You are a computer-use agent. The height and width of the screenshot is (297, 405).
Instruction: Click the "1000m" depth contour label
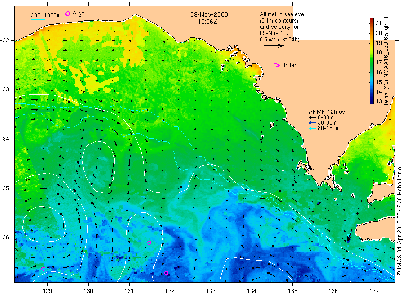[53, 15]
